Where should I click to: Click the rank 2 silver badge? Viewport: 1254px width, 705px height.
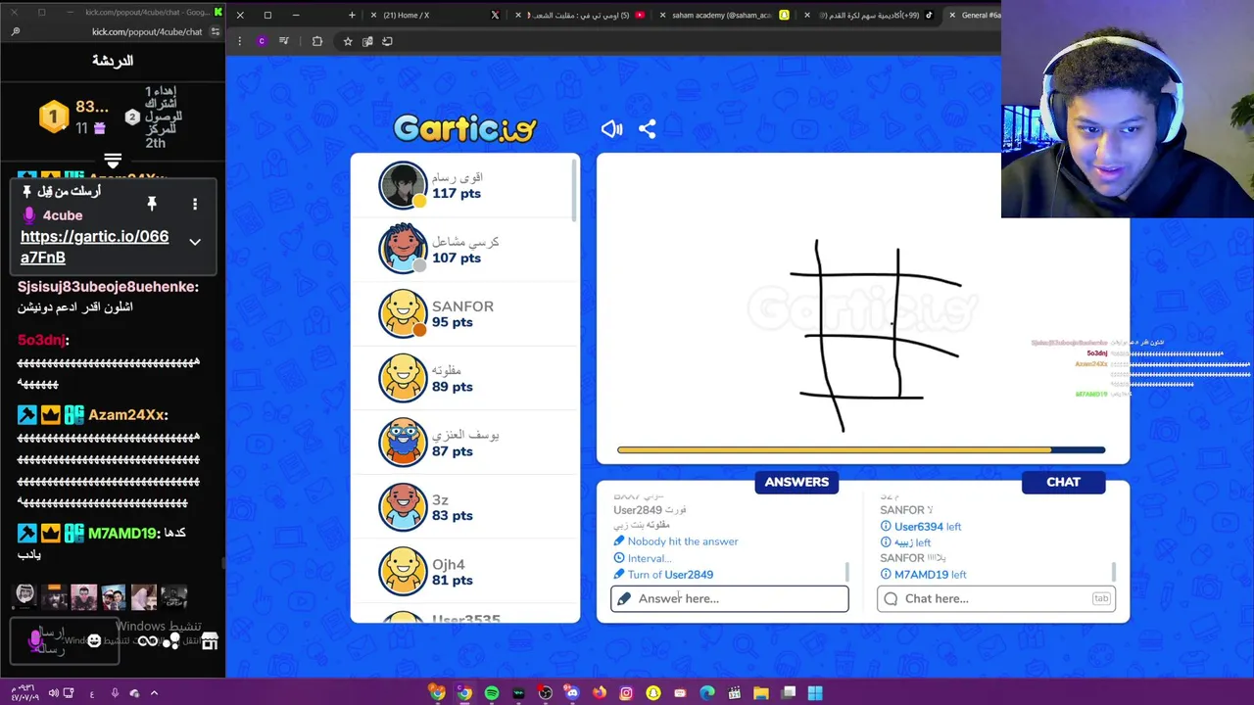132,117
